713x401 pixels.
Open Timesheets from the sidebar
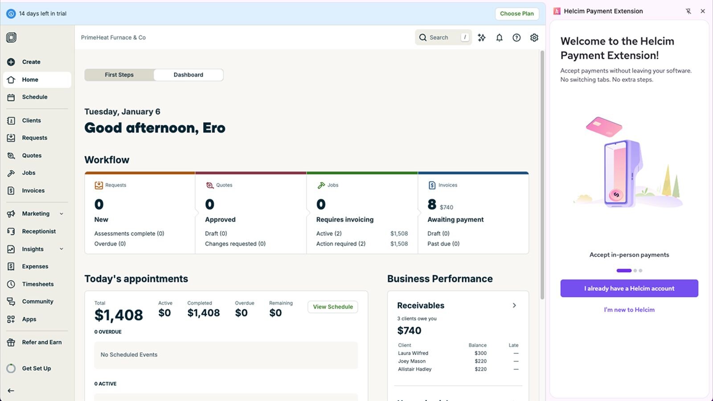pos(37,284)
